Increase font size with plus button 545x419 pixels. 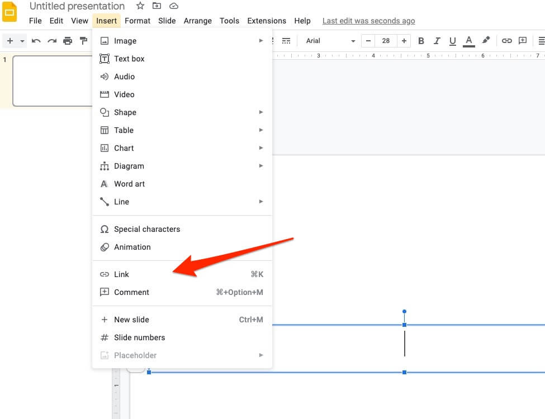click(x=404, y=41)
